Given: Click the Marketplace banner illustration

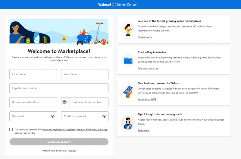Looking at the screenshot, I should (59, 32).
